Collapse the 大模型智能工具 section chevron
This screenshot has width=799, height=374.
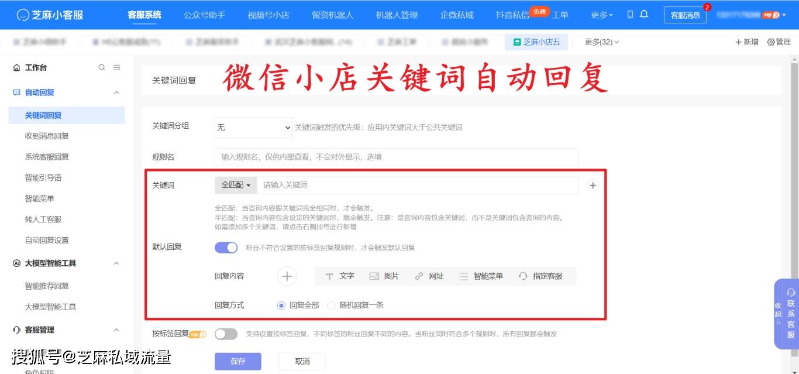(x=116, y=263)
